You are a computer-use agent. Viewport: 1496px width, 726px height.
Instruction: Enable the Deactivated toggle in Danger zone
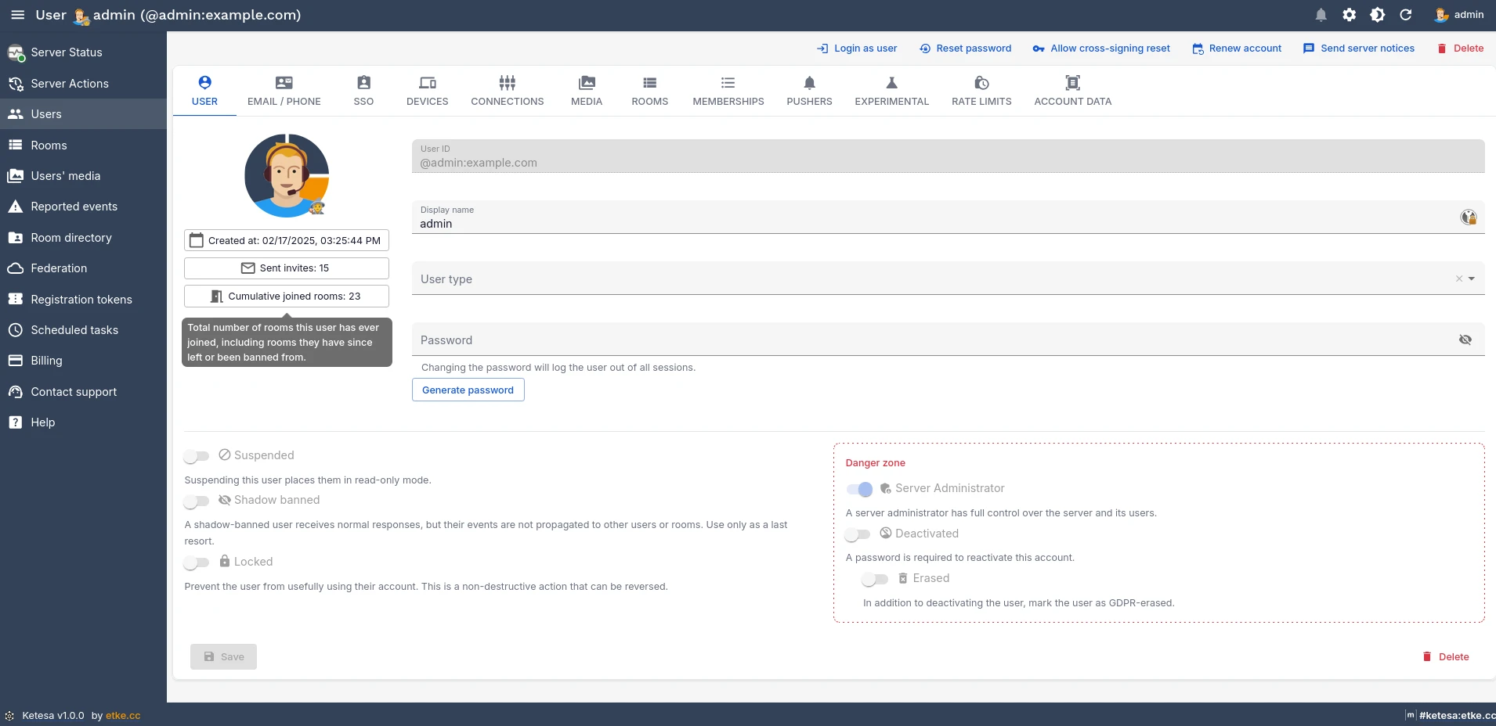pyautogui.click(x=858, y=534)
